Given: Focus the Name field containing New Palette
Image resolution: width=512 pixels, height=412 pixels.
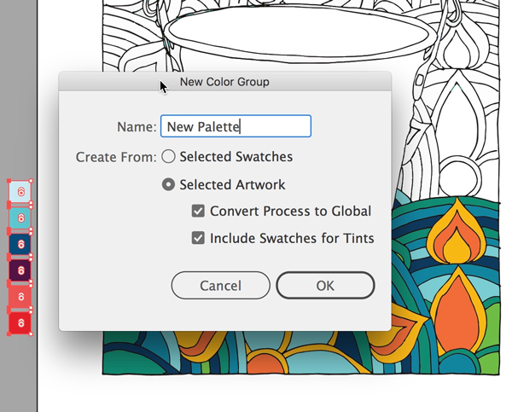Looking at the screenshot, I should click(x=236, y=126).
